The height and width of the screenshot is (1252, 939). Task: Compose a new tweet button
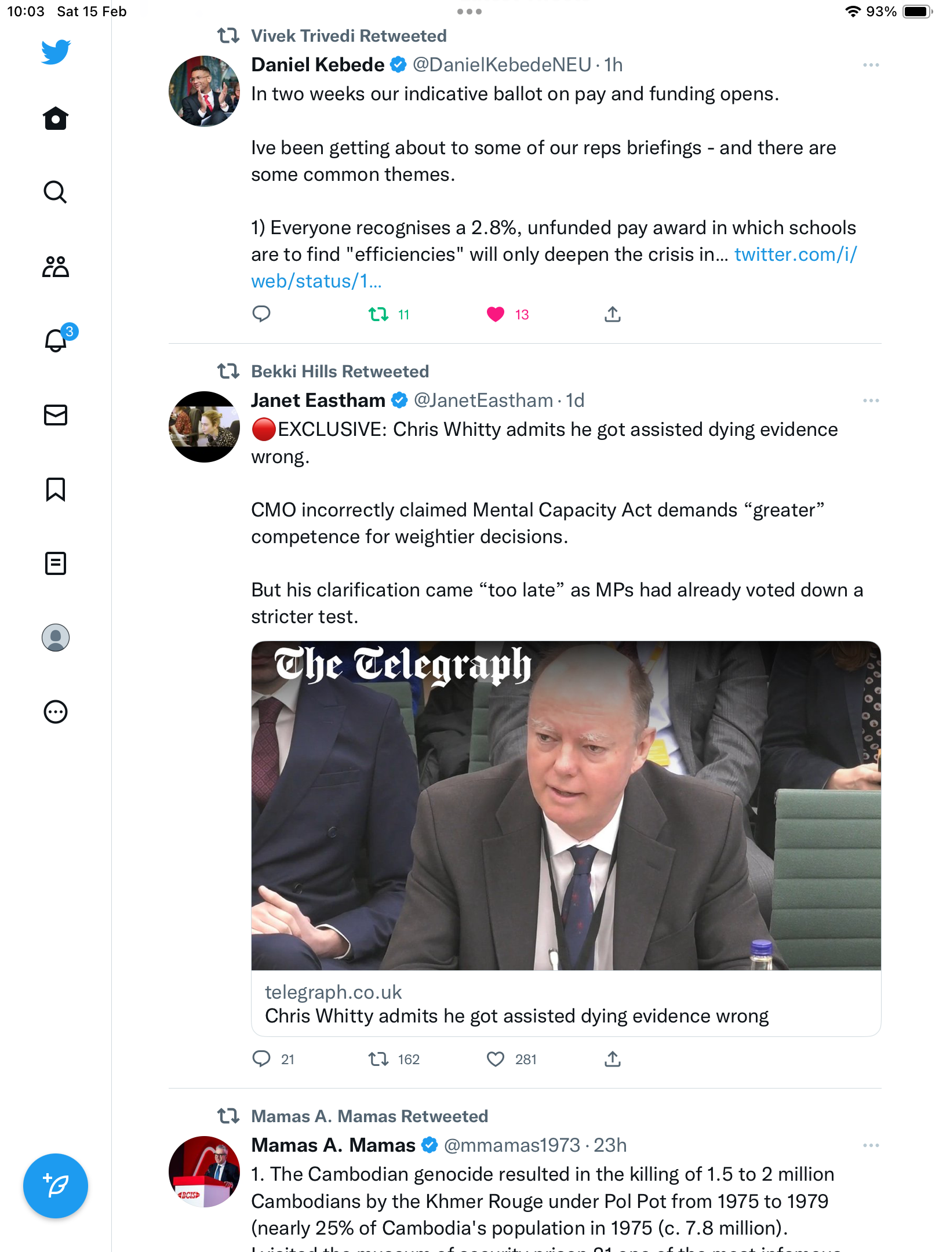coord(56,1186)
